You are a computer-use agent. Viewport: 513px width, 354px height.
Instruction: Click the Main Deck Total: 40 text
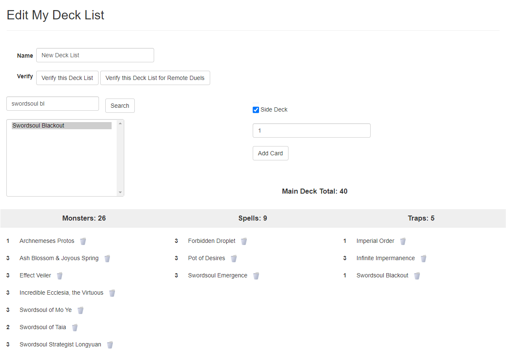pyautogui.click(x=315, y=191)
